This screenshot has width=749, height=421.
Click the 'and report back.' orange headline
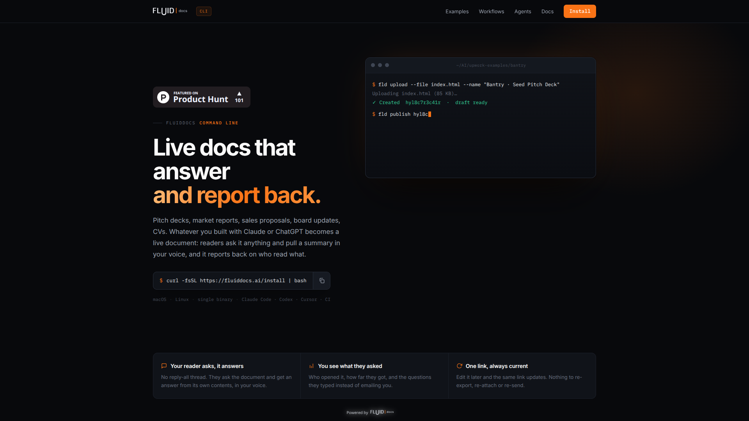click(x=237, y=195)
